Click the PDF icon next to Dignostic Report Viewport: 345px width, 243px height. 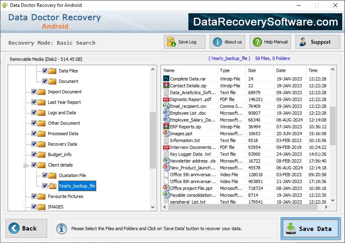[x=167, y=99]
